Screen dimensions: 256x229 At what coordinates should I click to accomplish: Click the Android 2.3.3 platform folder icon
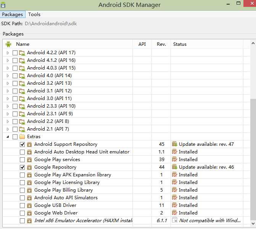[x=22, y=106]
